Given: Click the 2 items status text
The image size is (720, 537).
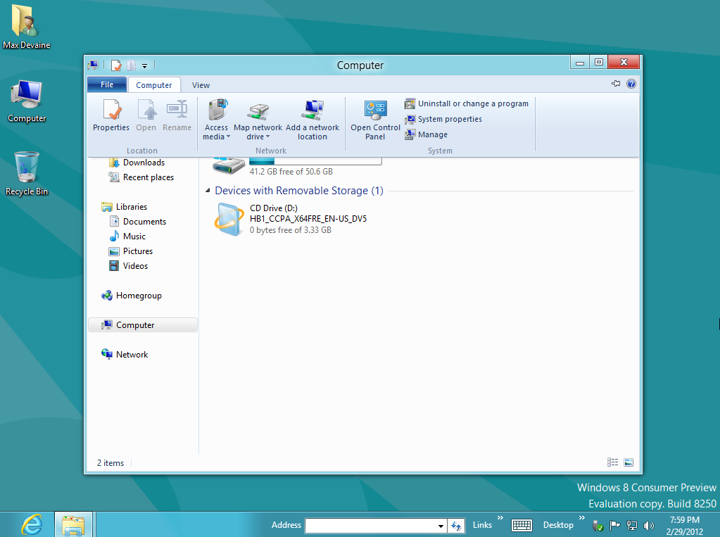Looking at the screenshot, I should 110,463.
